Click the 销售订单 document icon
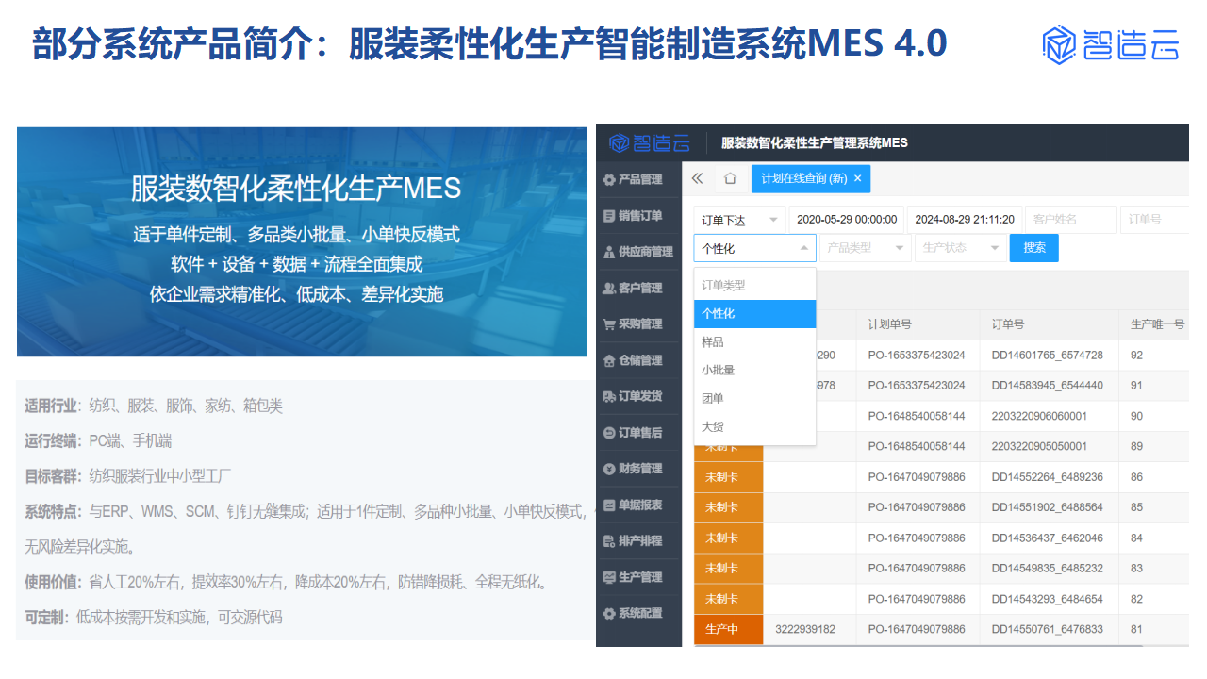The width and height of the screenshot is (1207, 679). (x=609, y=216)
